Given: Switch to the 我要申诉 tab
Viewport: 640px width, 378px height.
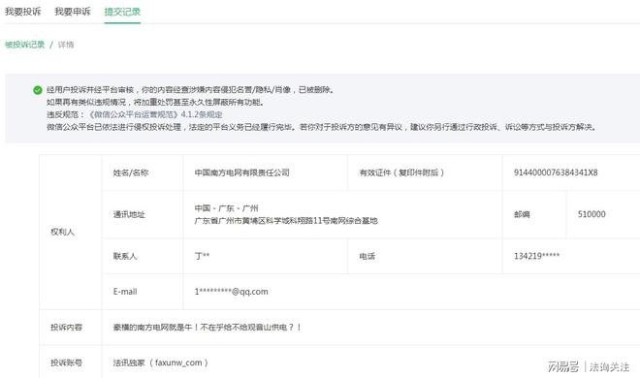Looking at the screenshot, I should click(73, 12).
